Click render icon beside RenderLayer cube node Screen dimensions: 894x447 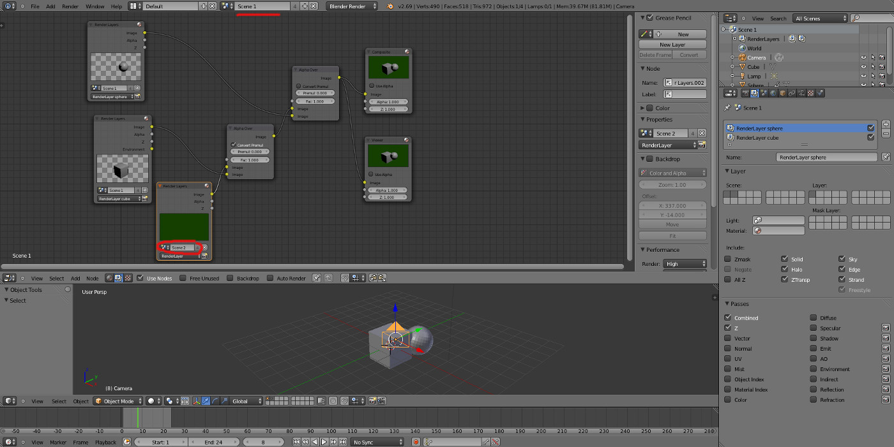pos(145,199)
